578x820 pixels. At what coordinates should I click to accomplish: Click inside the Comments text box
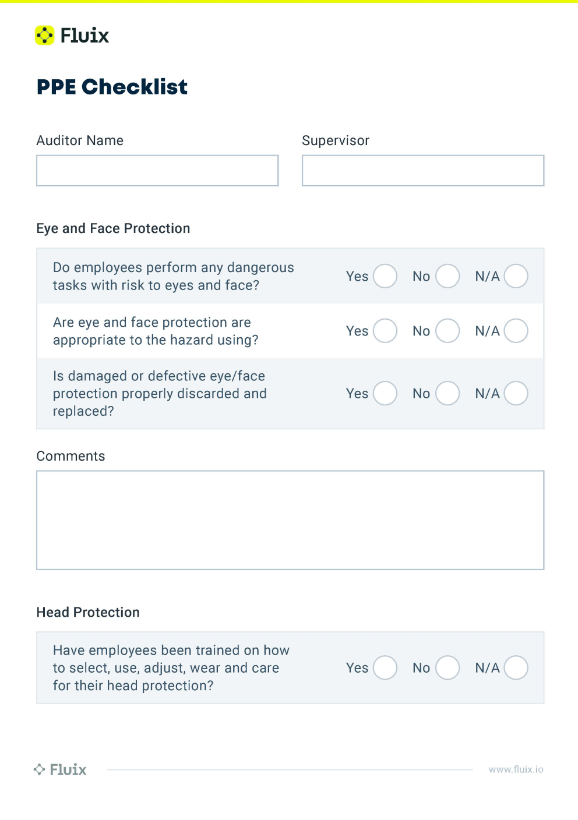click(290, 520)
